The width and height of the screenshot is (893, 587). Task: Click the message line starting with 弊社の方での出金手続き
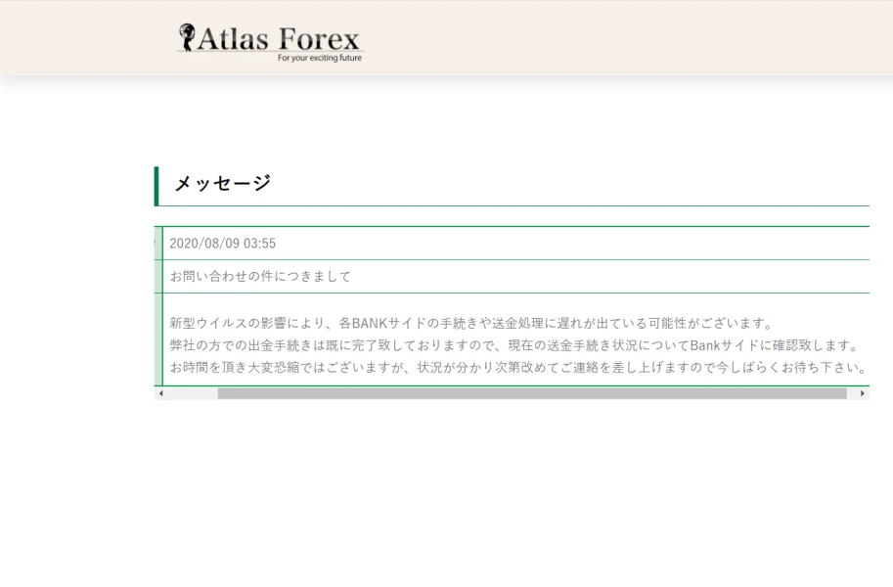click(x=513, y=345)
